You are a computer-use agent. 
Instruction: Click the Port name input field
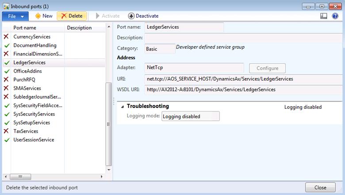point(184,27)
